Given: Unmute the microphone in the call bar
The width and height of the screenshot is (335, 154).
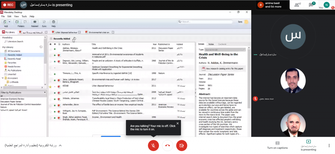Looking at the screenshot, I should (x=153, y=145).
